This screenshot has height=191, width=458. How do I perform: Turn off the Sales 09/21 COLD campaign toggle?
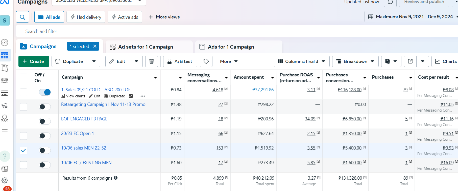tap(45, 92)
